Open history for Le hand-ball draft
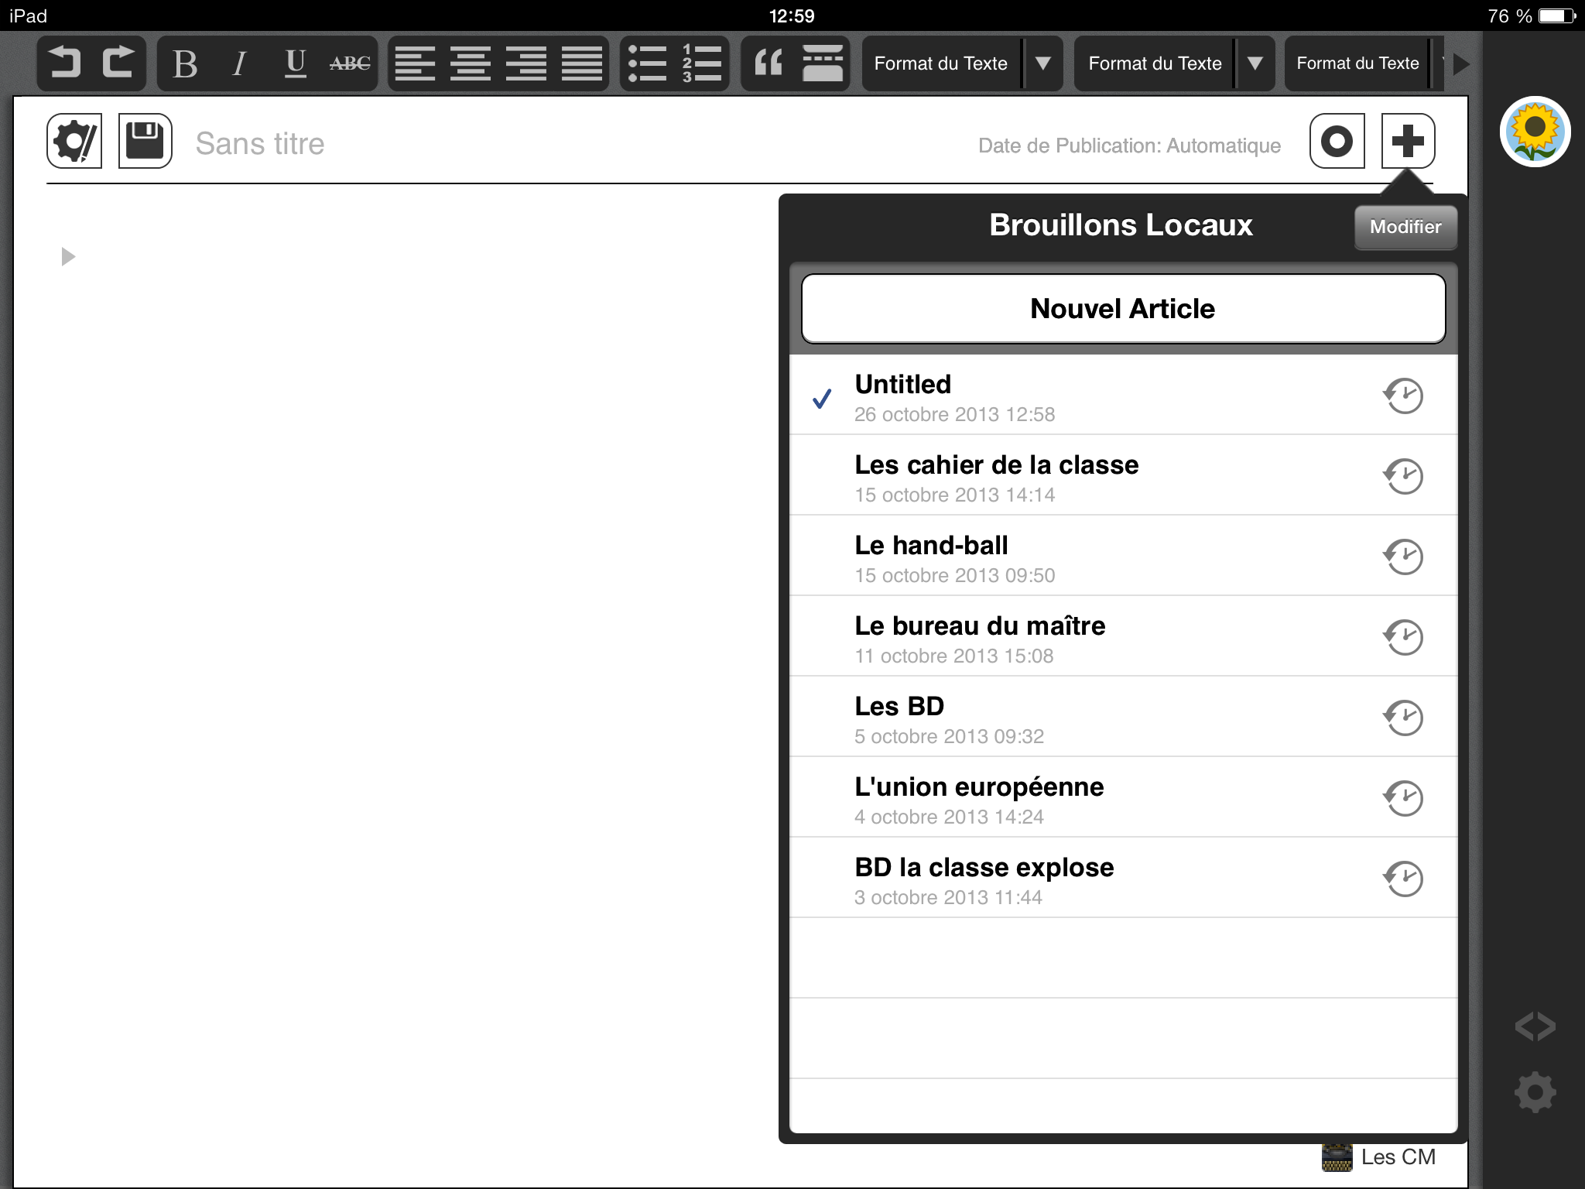 click(1402, 557)
